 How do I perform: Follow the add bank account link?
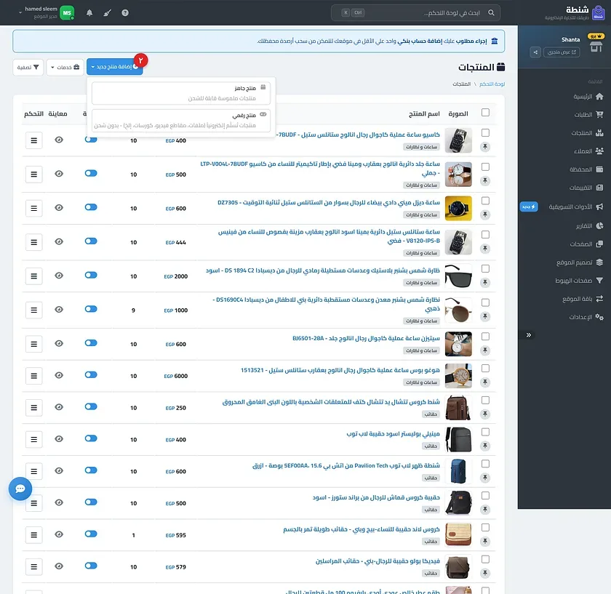pyautogui.click(x=419, y=41)
